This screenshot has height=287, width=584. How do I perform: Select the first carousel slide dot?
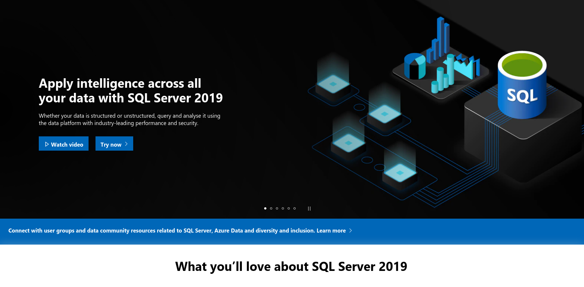[x=265, y=208]
